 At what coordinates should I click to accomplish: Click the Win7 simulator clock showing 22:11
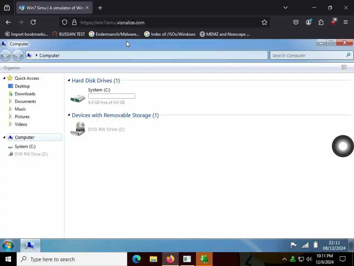point(334,245)
